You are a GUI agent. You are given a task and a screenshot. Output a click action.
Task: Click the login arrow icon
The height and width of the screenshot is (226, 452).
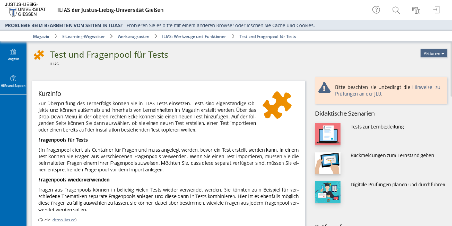click(436, 10)
